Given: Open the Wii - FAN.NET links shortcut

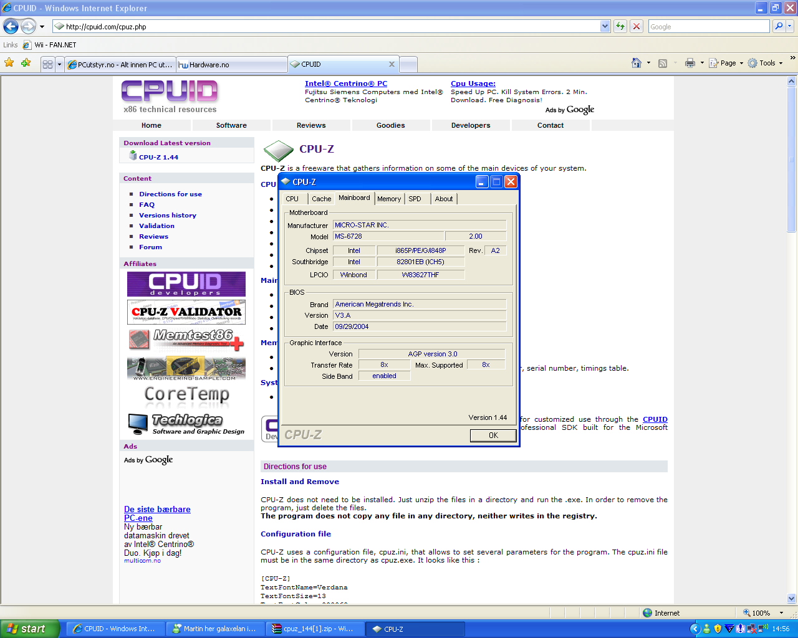Looking at the screenshot, I should (50, 45).
